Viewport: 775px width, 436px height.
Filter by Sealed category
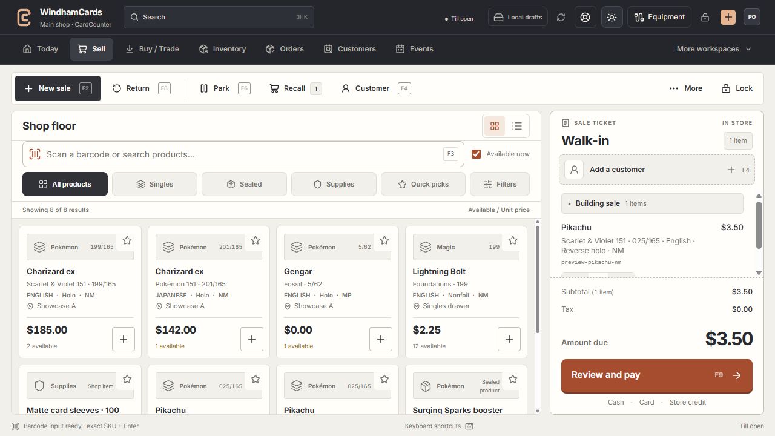coord(244,184)
